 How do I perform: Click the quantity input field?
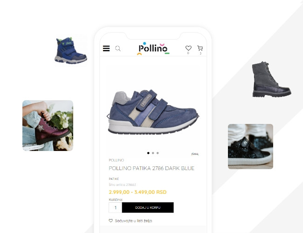pos(115,207)
